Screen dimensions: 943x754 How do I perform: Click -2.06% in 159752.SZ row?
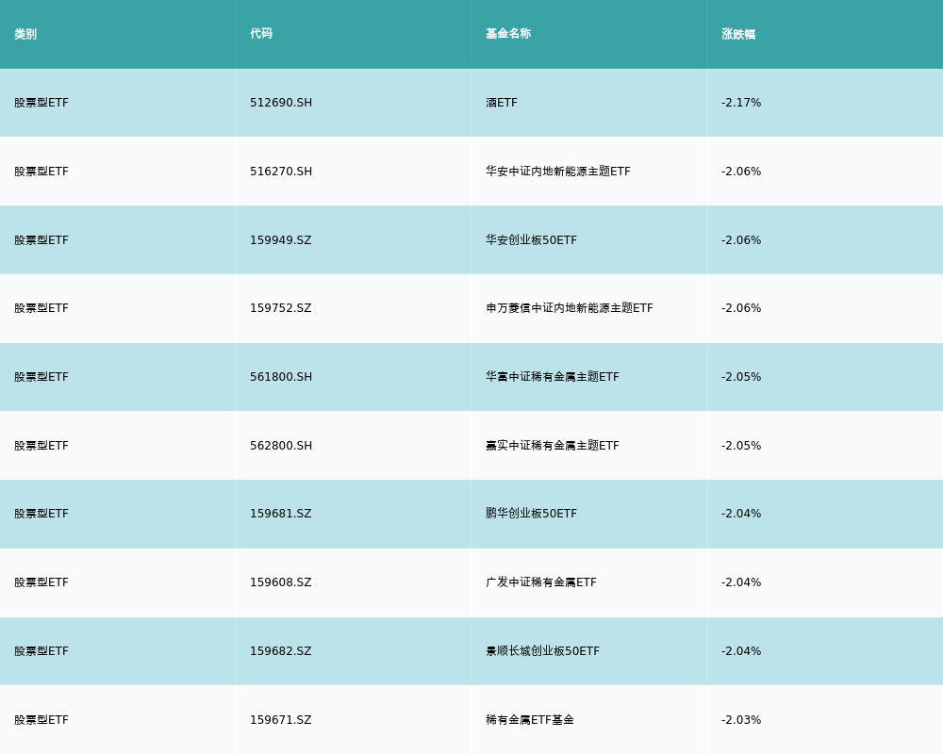[x=741, y=308]
